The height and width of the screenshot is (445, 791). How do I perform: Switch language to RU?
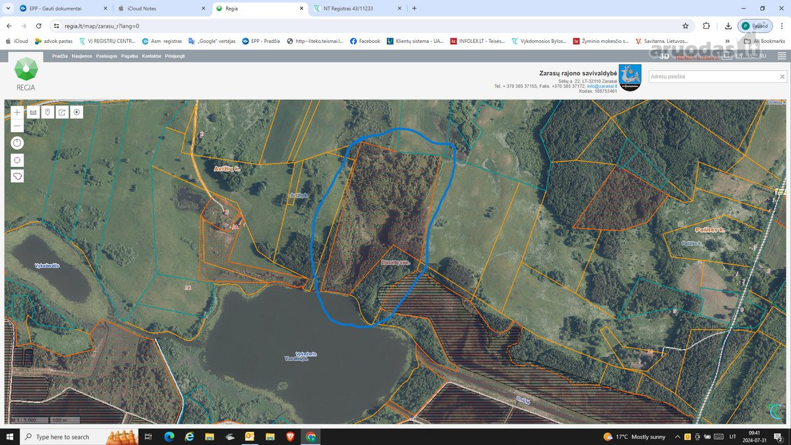[763, 56]
